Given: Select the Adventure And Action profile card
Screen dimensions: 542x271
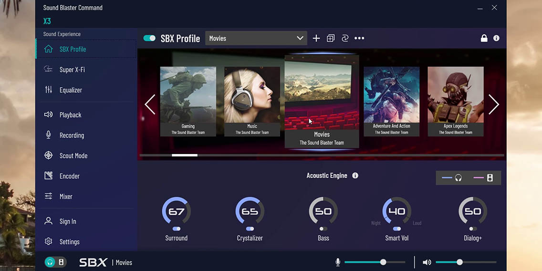Looking at the screenshot, I should pos(391,102).
